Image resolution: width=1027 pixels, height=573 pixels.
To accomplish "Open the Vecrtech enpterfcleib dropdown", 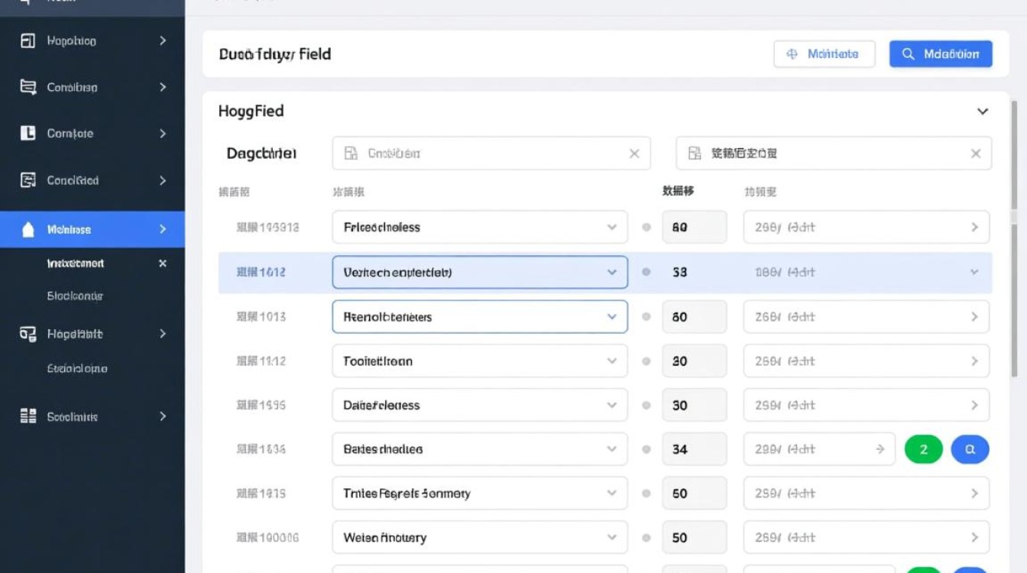I will tap(480, 272).
